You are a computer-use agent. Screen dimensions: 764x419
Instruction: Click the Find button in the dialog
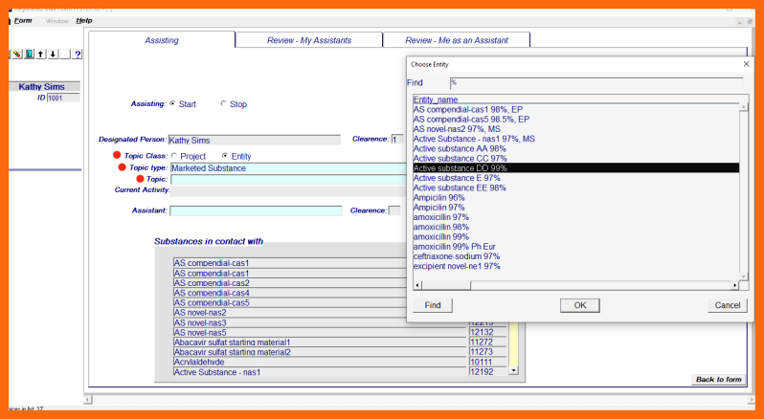coord(433,305)
